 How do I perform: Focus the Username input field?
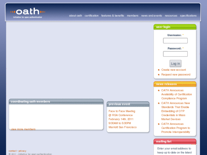click(175, 40)
